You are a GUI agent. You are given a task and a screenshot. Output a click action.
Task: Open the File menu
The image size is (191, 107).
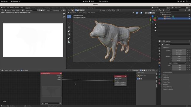(4, 8)
